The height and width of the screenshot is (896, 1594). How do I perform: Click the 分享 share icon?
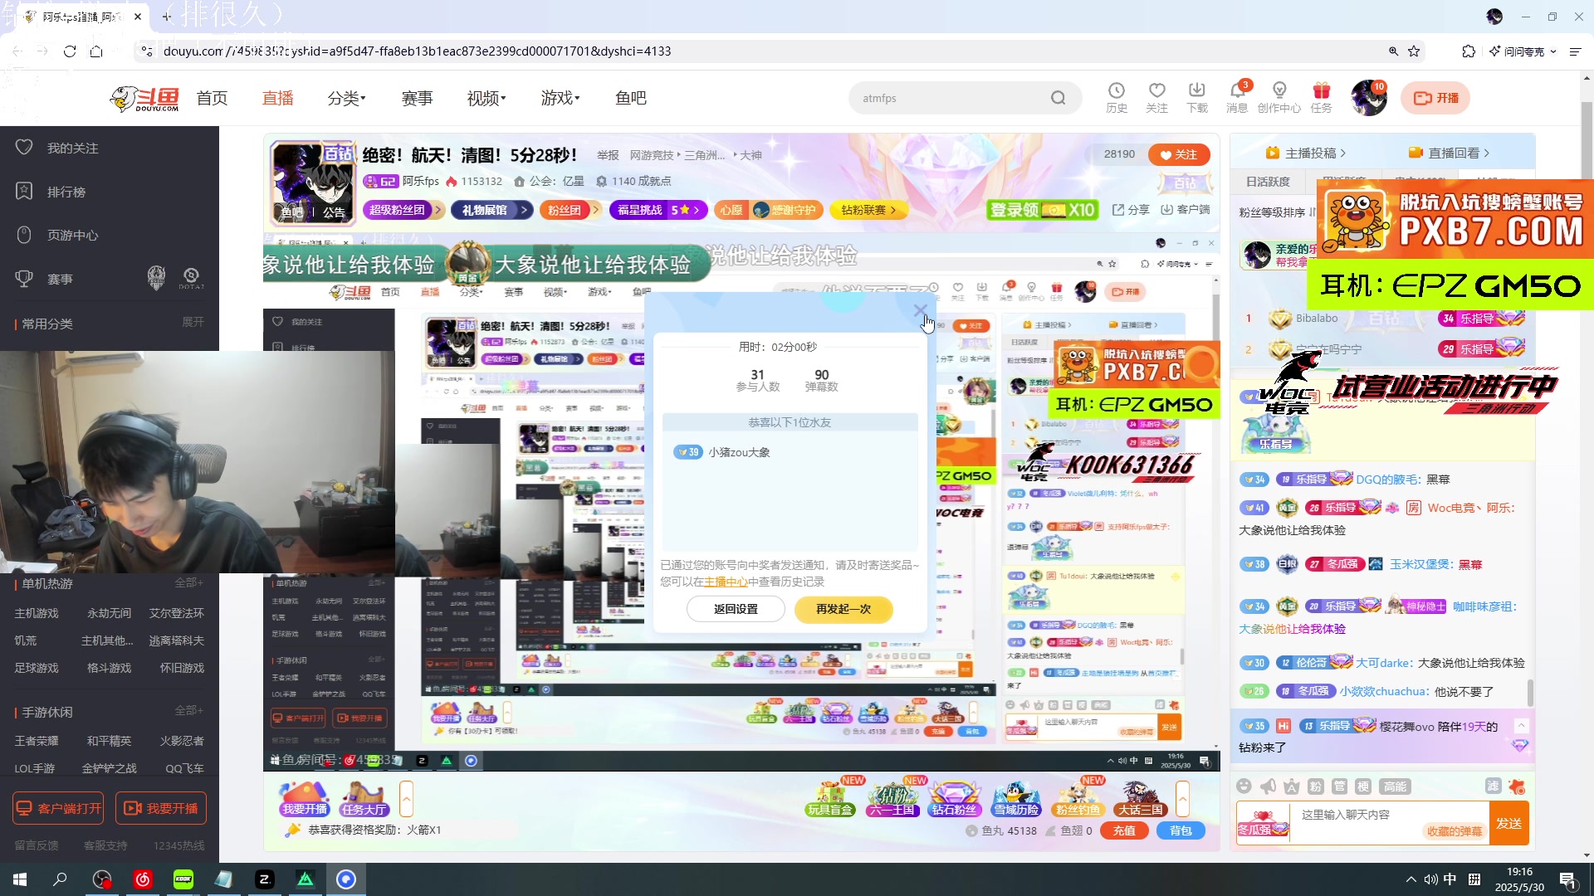1131,210
